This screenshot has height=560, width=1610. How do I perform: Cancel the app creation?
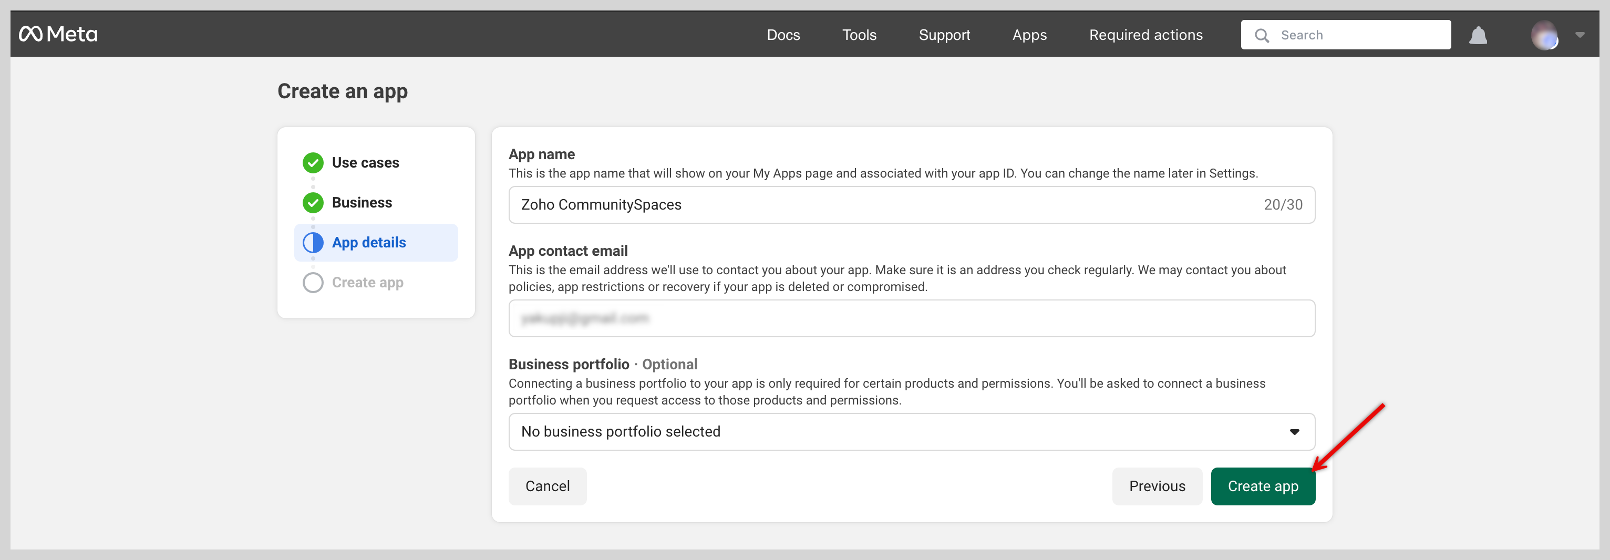click(x=547, y=486)
